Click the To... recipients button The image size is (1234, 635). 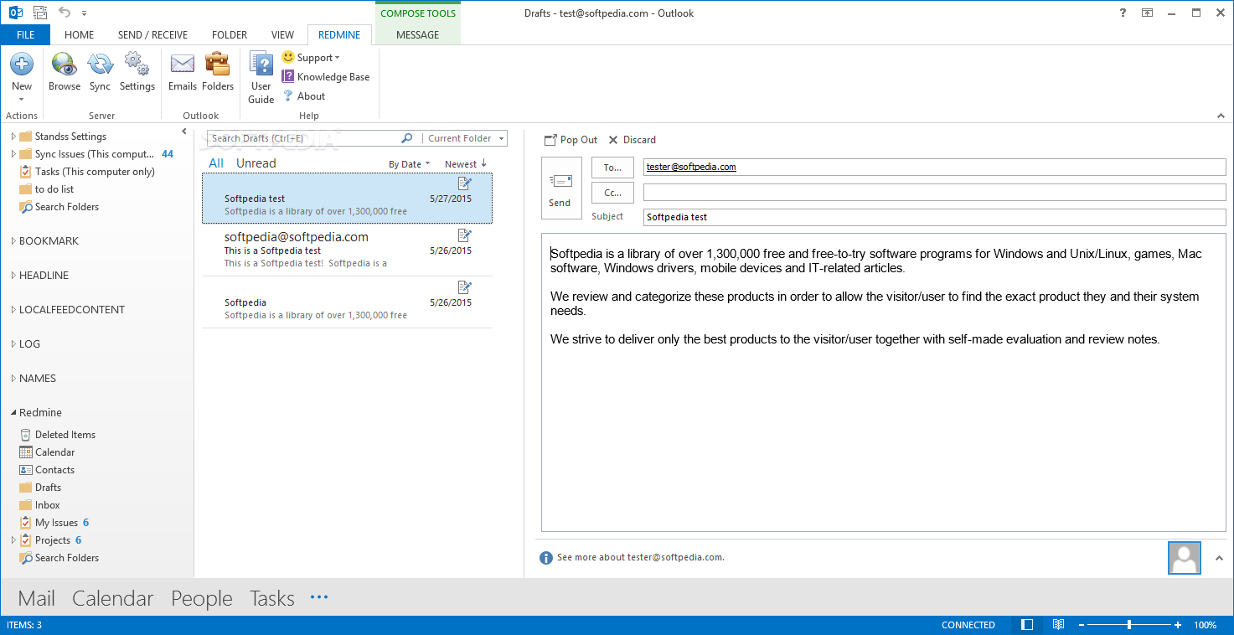click(612, 168)
